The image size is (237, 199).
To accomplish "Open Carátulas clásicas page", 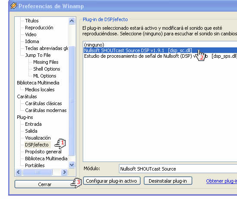I will pyautogui.click(x=44, y=103).
